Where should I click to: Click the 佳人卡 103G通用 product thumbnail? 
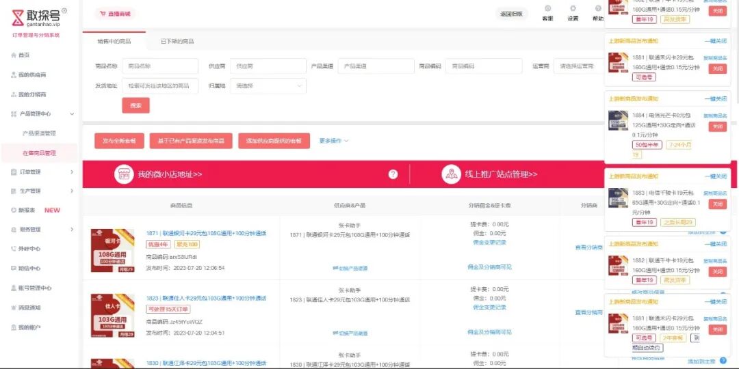click(113, 315)
